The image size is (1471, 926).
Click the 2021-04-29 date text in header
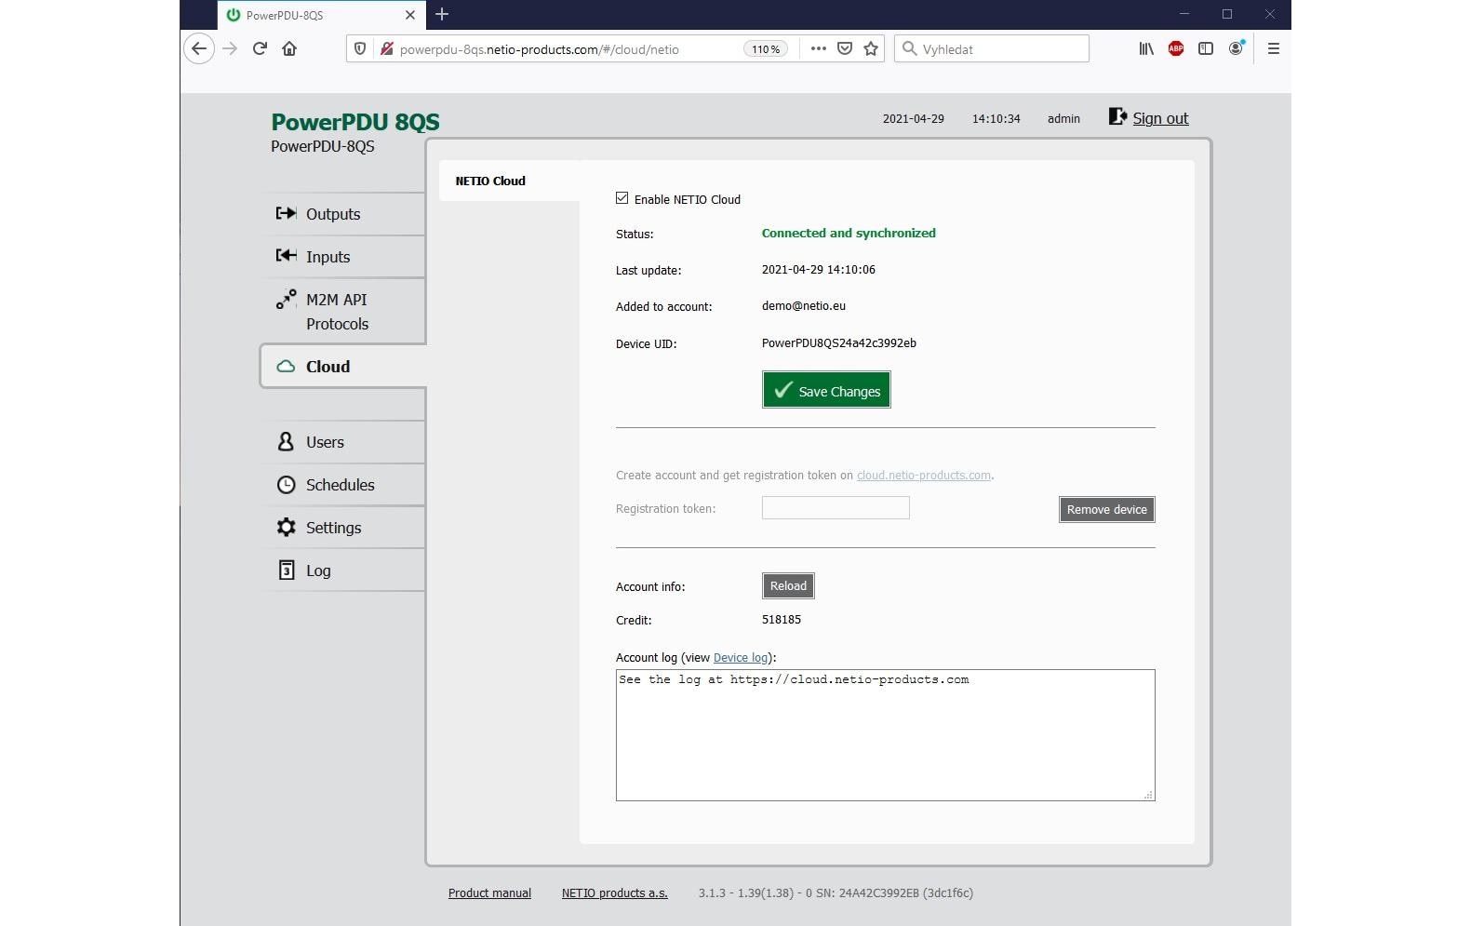pyautogui.click(x=913, y=118)
